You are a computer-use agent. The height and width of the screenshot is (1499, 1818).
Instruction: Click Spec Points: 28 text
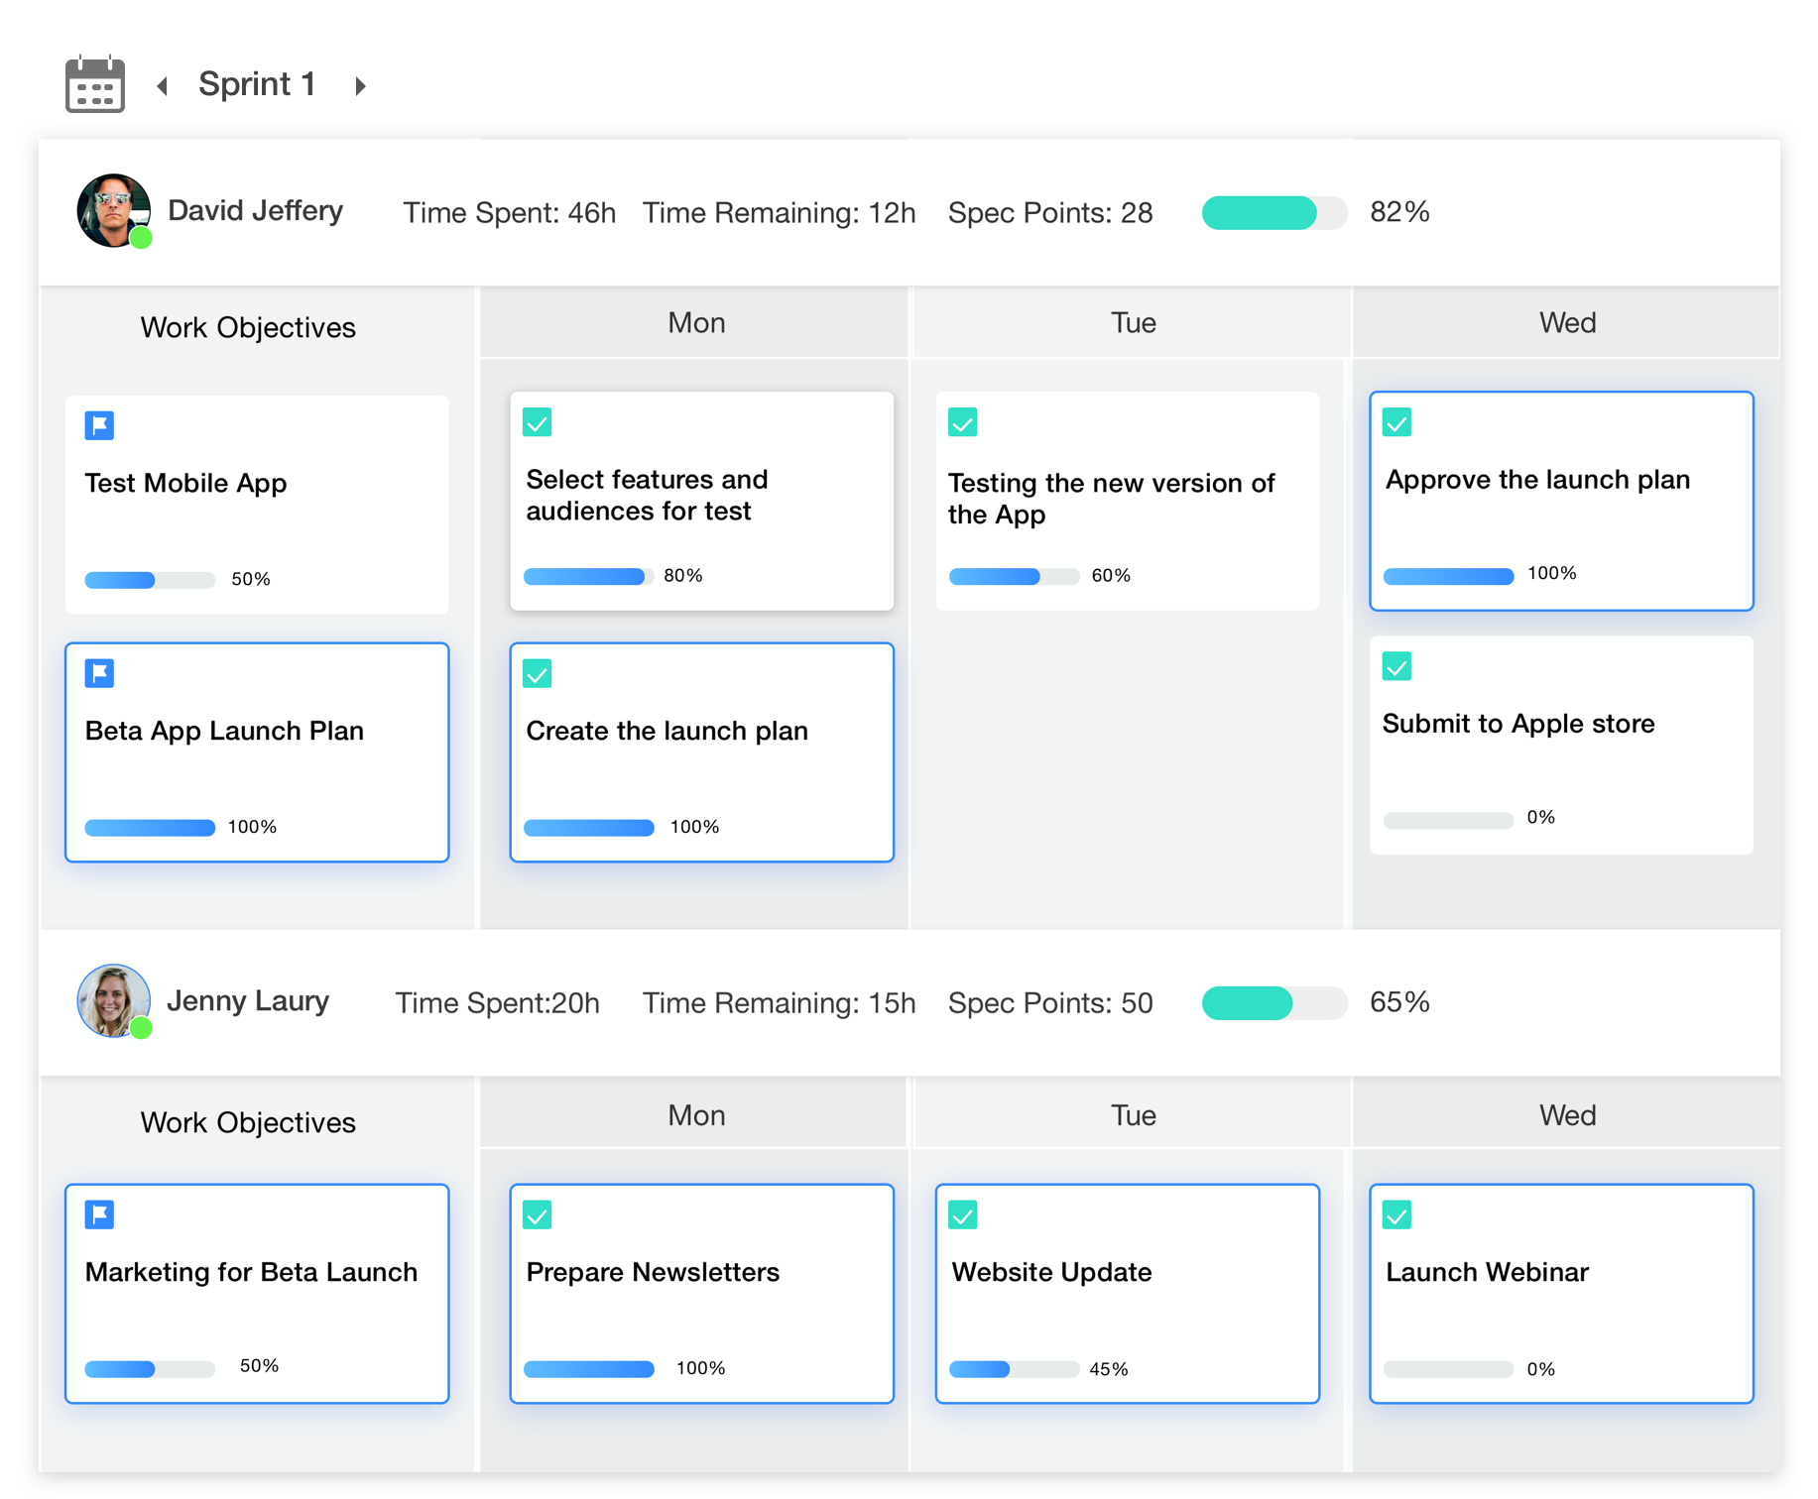pos(1050,213)
